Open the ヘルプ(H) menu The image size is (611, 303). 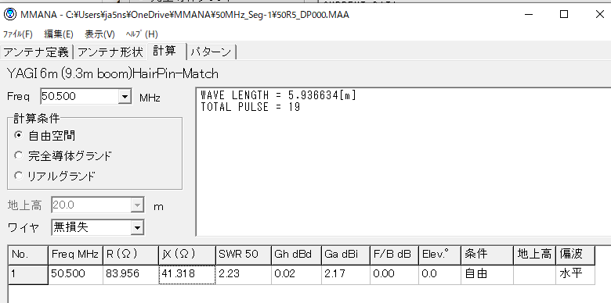tap(142, 34)
